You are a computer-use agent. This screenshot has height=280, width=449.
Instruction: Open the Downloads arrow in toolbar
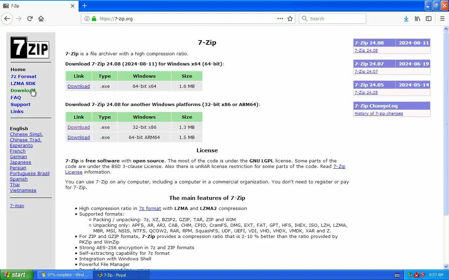coord(406,19)
